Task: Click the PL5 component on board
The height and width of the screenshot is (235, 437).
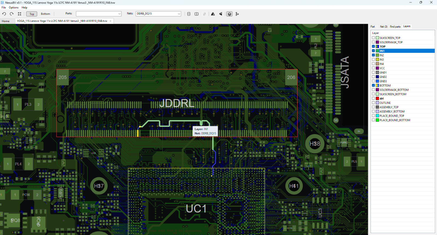Action: click(354, 161)
